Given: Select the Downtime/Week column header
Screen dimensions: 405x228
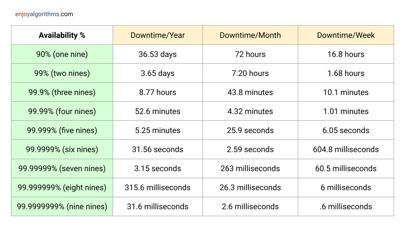Looking at the screenshot, I should pos(346,35).
